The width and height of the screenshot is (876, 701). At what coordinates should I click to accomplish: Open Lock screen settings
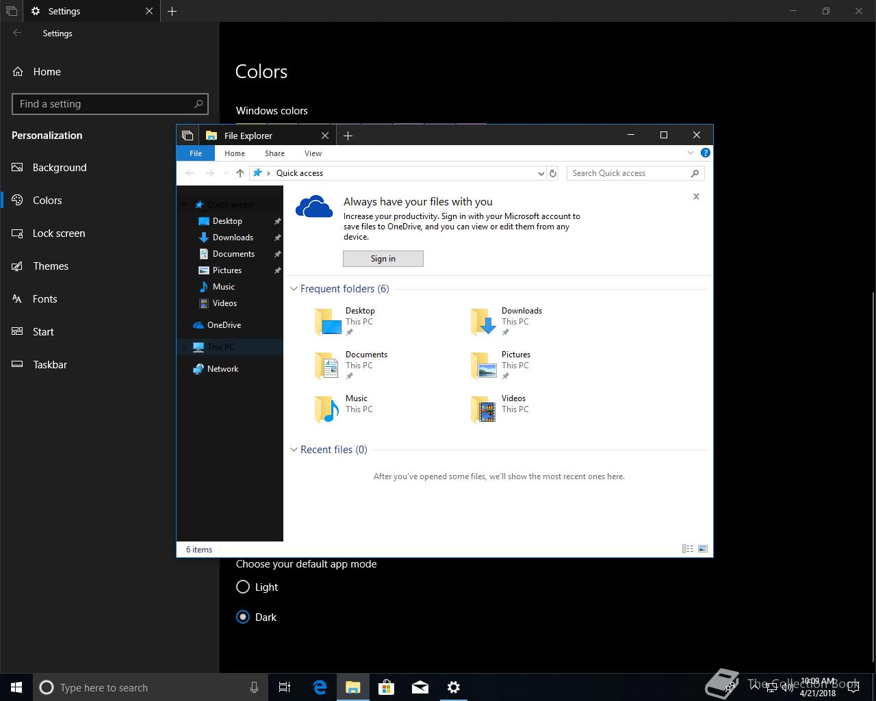click(109, 233)
